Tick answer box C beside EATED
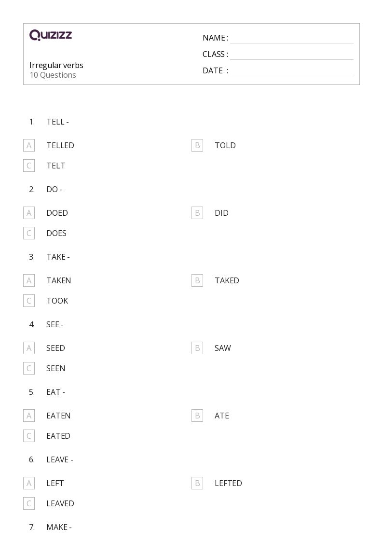383x542 pixels. tap(29, 436)
